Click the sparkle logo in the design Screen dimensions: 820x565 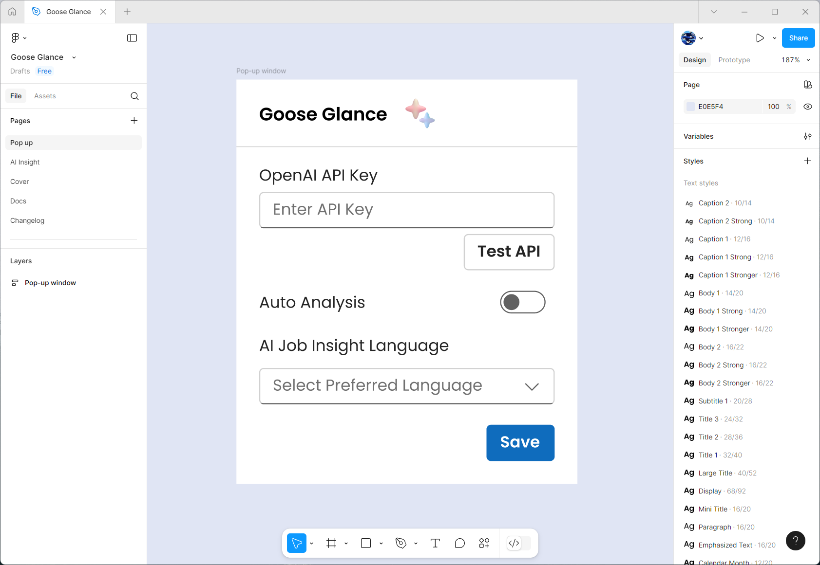pyautogui.click(x=420, y=113)
